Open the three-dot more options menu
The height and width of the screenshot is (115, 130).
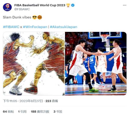pos(125,5)
